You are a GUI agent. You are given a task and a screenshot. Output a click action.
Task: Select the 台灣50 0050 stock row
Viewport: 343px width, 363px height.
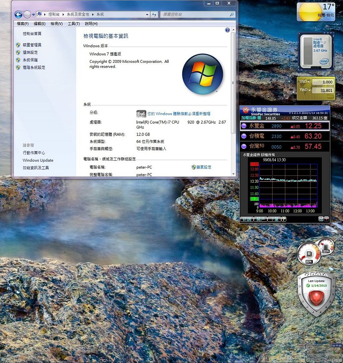pos(285,146)
